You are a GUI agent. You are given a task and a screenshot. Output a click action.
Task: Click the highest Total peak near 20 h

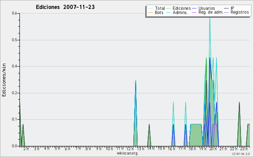point(210,18)
